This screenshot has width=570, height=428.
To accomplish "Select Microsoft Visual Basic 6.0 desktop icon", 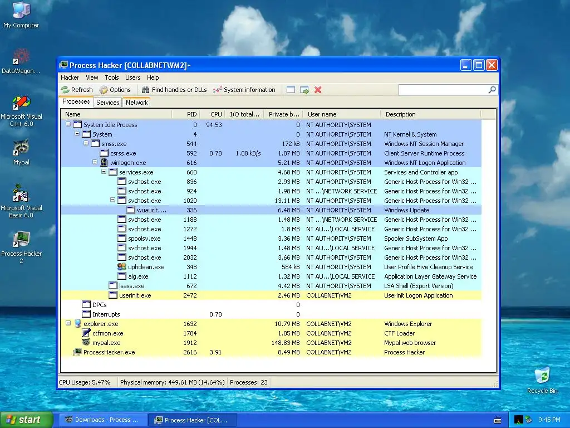I will point(21,201).
